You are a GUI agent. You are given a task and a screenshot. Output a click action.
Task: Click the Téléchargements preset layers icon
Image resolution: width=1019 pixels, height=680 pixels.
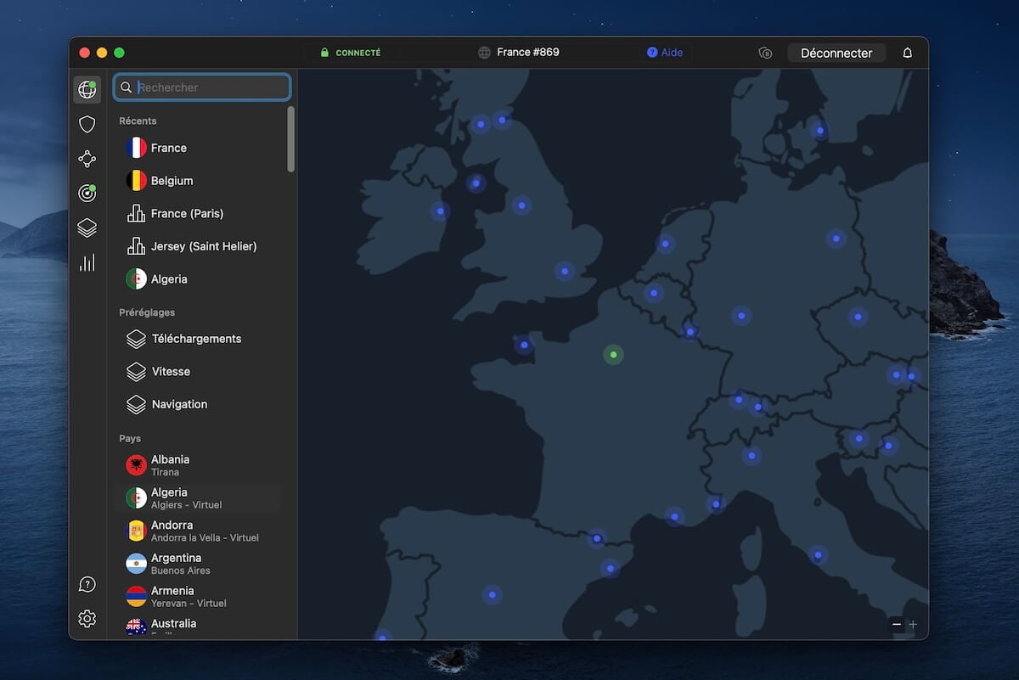tap(136, 339)
